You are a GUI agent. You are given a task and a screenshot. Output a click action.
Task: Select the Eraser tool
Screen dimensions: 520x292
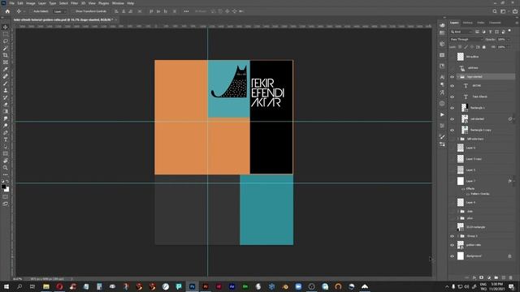[x=6, y=105]
